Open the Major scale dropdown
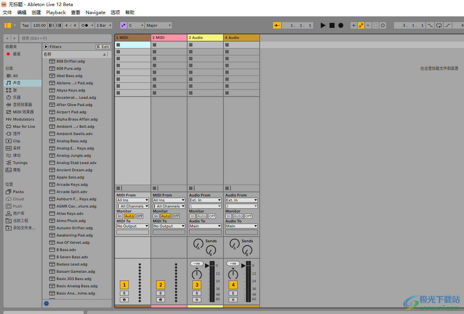 tap(158, 25)
